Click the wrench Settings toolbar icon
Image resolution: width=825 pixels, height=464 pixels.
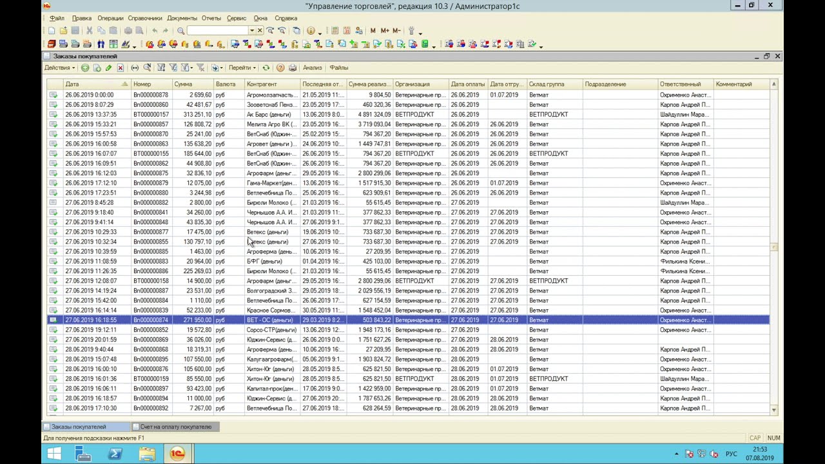[x=411, y=30]
